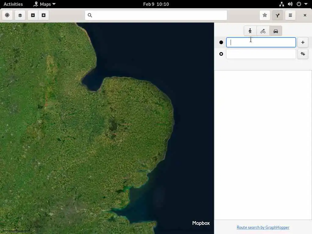
Task: Click the power icon in top bar
Action: click(x=299, y=4)
